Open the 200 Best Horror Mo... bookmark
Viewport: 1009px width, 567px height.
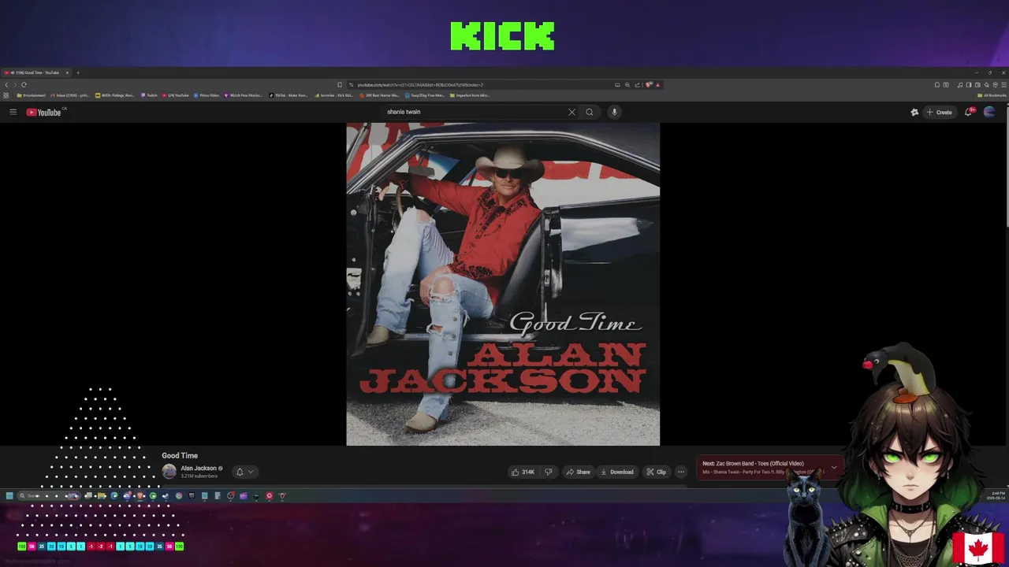(379, 95)
